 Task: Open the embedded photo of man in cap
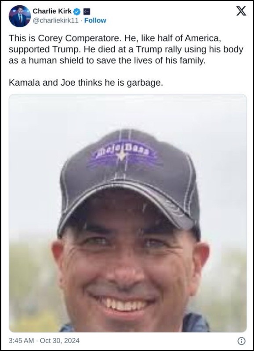[128, 213]
